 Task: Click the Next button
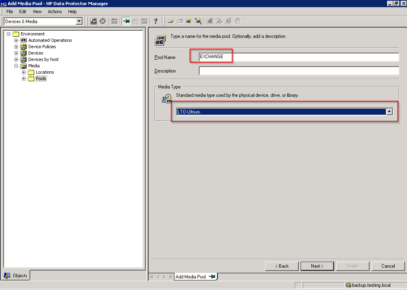point(317,266)
